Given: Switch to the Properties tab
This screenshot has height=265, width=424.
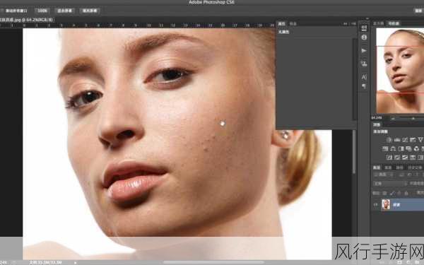Looking at the screenshot, I should point(281,24).
